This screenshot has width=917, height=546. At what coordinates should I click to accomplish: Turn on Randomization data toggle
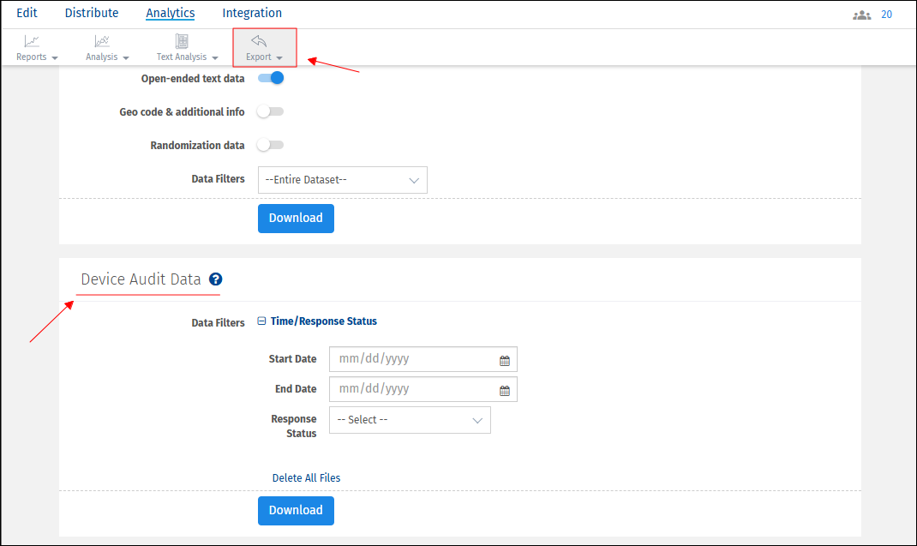coord(271,145)
